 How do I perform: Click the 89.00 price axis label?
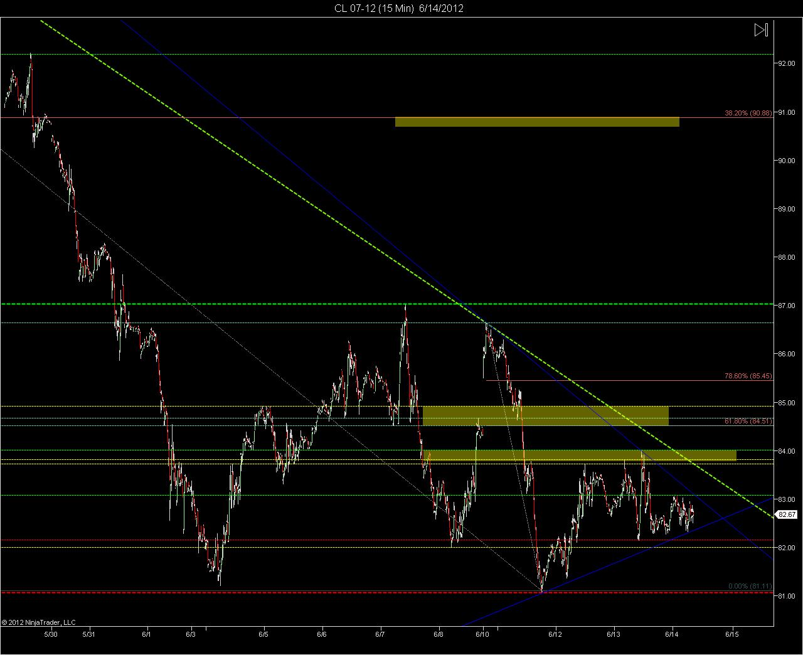[787, 209]
